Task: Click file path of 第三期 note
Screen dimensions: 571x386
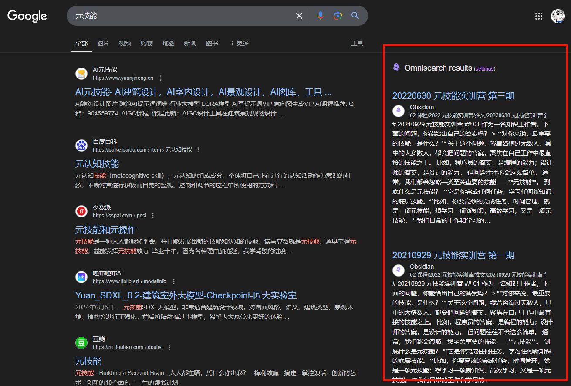Action: pyautogui.click(x=478, y=115)
